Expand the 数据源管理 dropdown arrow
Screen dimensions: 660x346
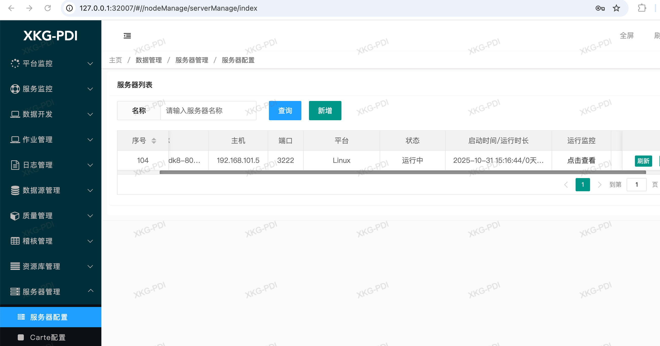(90, 190)
